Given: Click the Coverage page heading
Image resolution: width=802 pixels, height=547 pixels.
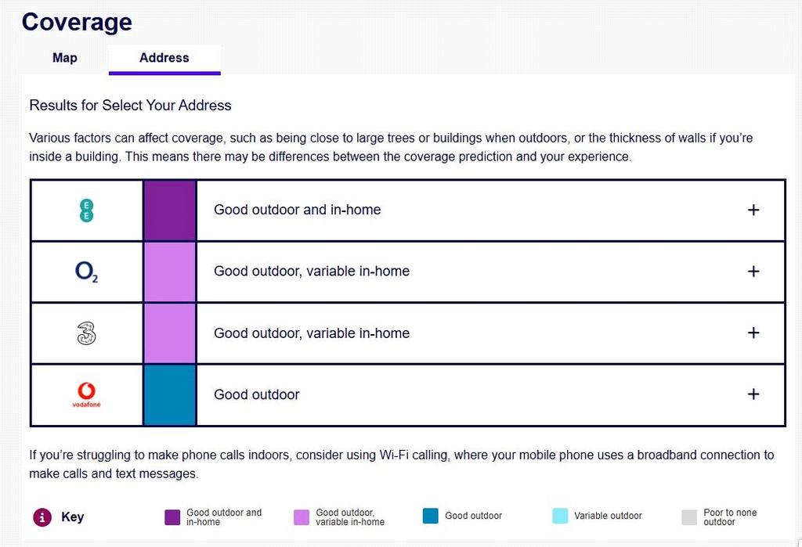Looking at the screenshot, I should tap(77, 22).
